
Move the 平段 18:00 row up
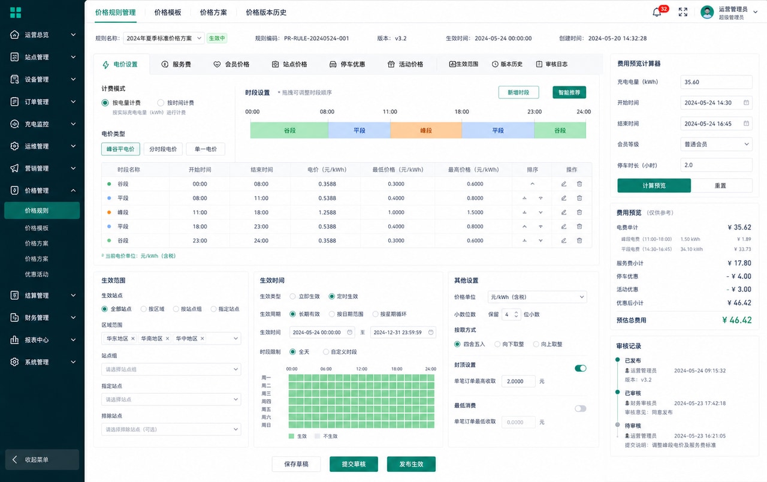(524, 227)
